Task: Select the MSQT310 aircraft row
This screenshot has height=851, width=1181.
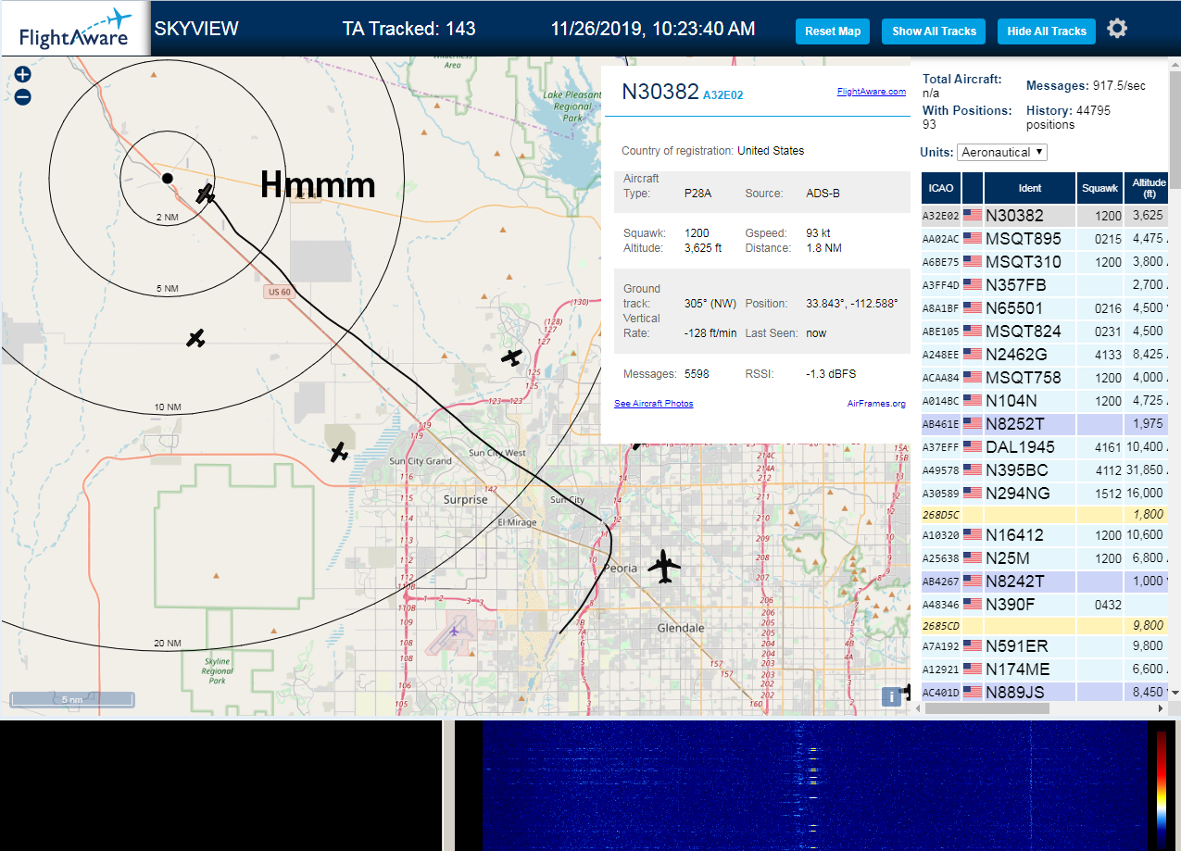Action: coord(1045,262)
